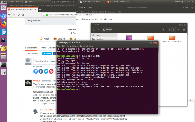Log in with the Disqus icon
195x122 pixels.
pos(36,71)
